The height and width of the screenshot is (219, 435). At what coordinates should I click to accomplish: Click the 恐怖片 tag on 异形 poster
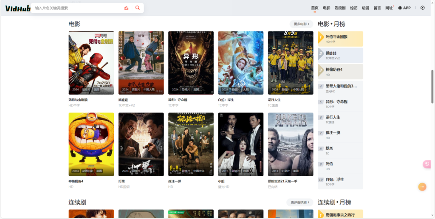[186, 90]
